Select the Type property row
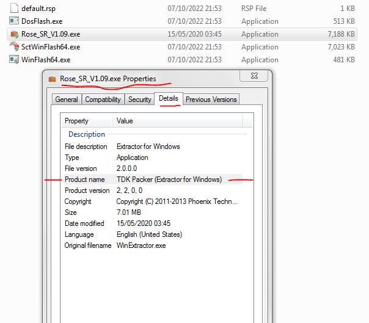Viewport: 369px width, 323px height. [153, 158]
